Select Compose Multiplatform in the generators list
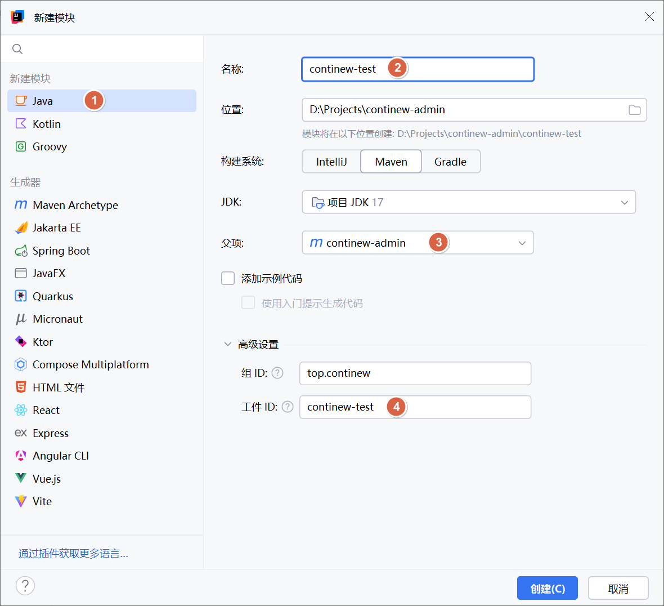The image size is (664, 606). pyautogui.click(x=102, y=364)
